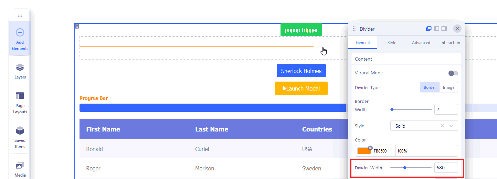Click the Launch Modal button
497x179 pixels.
click(301, 88)
